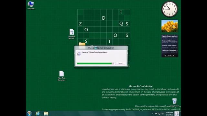Open the 'Sports figures we los...' headline
The width and height of the screenshot is (207, 116).
pos(169,37)
